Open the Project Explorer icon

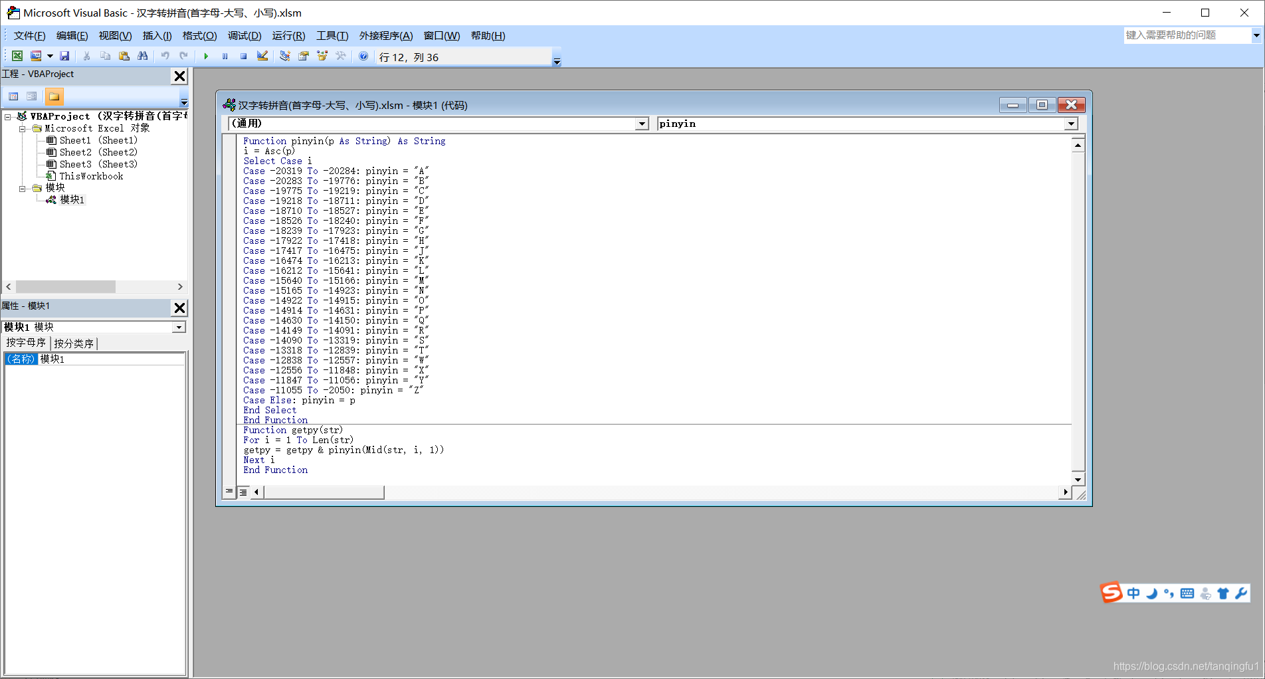(x=285, y=56)
